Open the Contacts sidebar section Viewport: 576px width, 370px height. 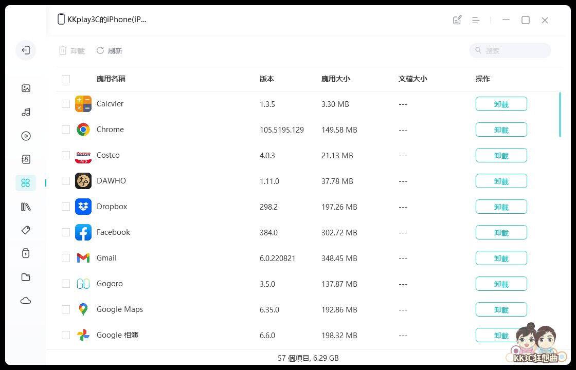pyautogui.click(x=26, y=159)
